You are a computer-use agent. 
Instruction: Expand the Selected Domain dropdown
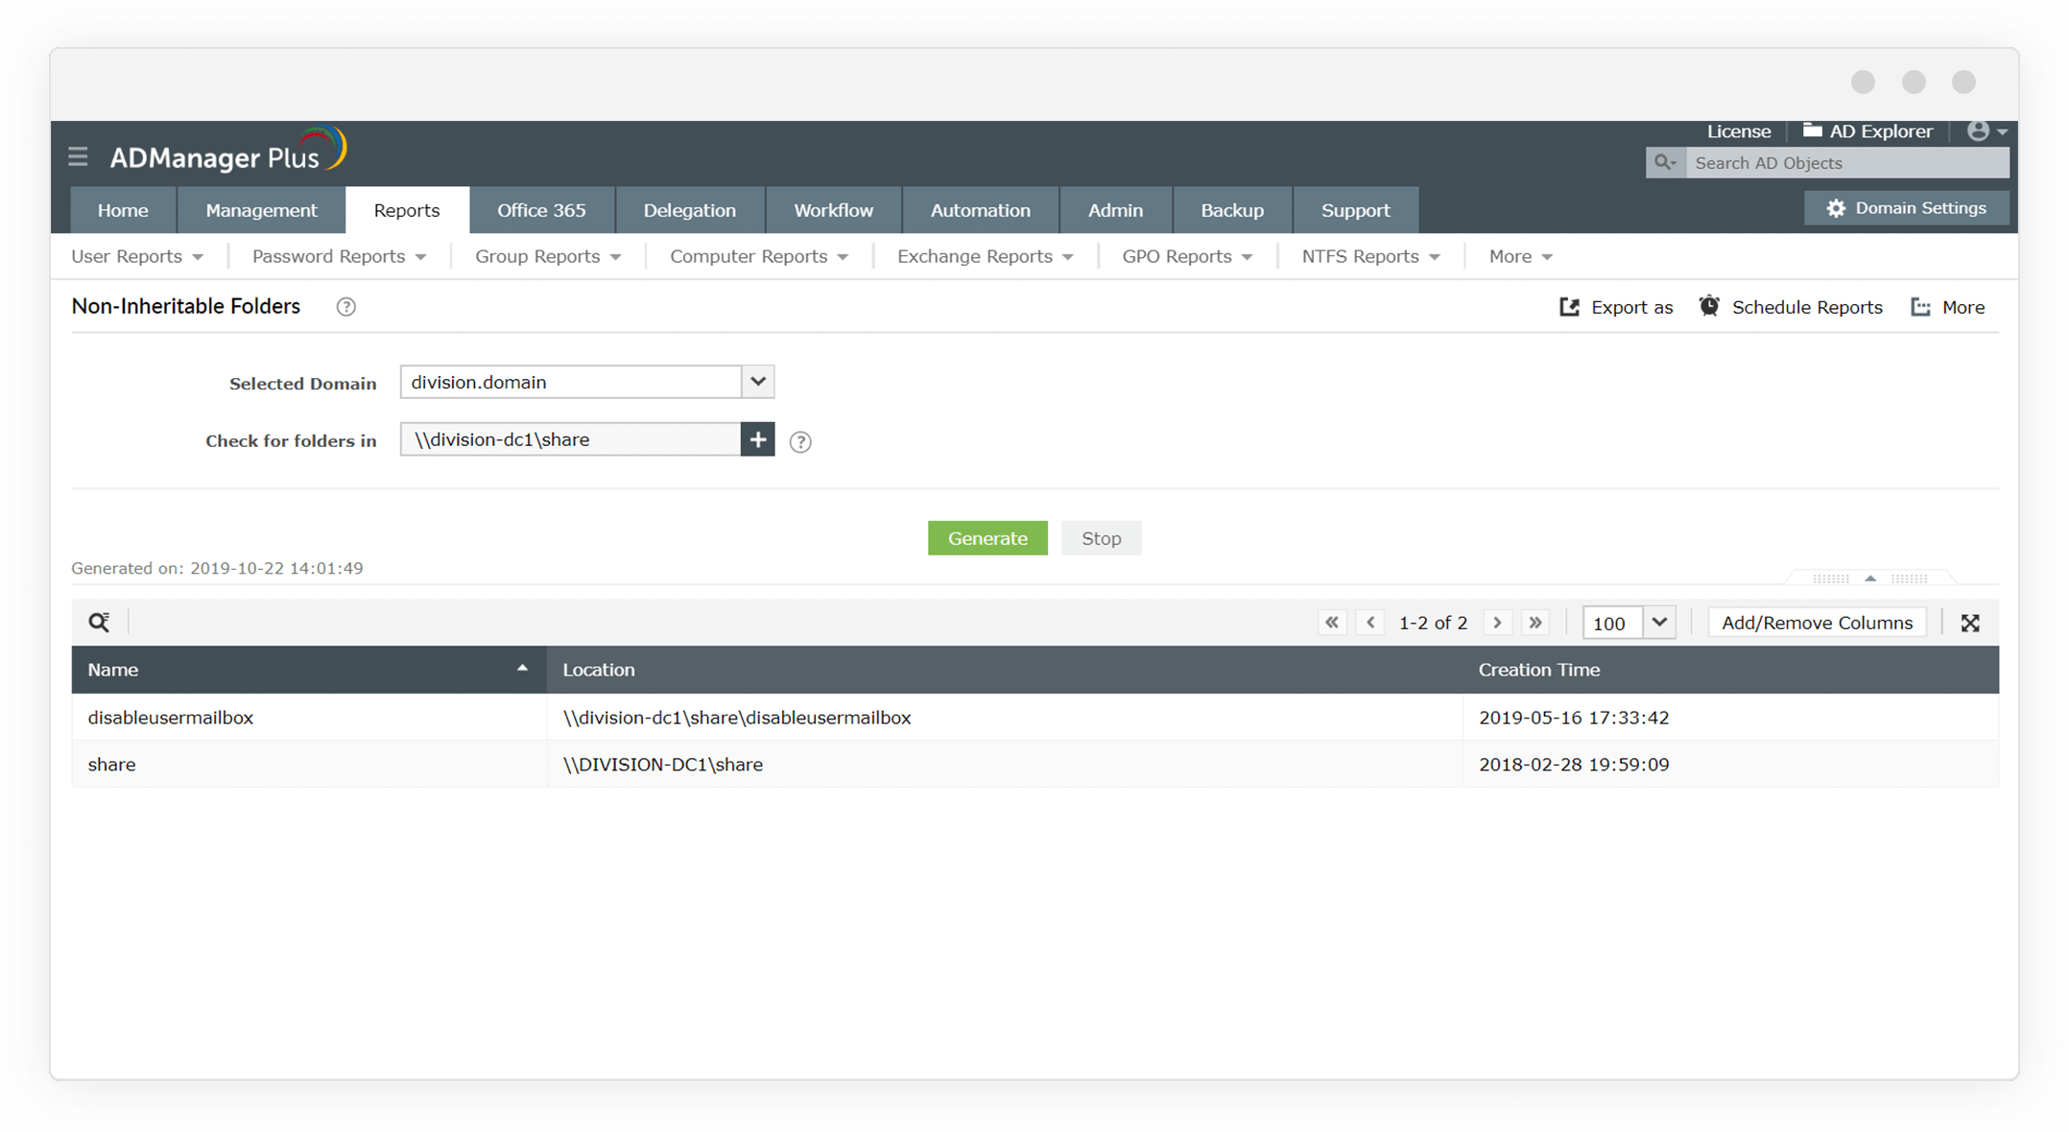pos(757,382)
